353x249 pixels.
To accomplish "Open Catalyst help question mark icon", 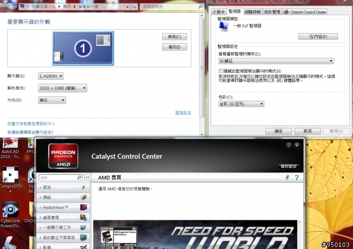I will [297, 177].
